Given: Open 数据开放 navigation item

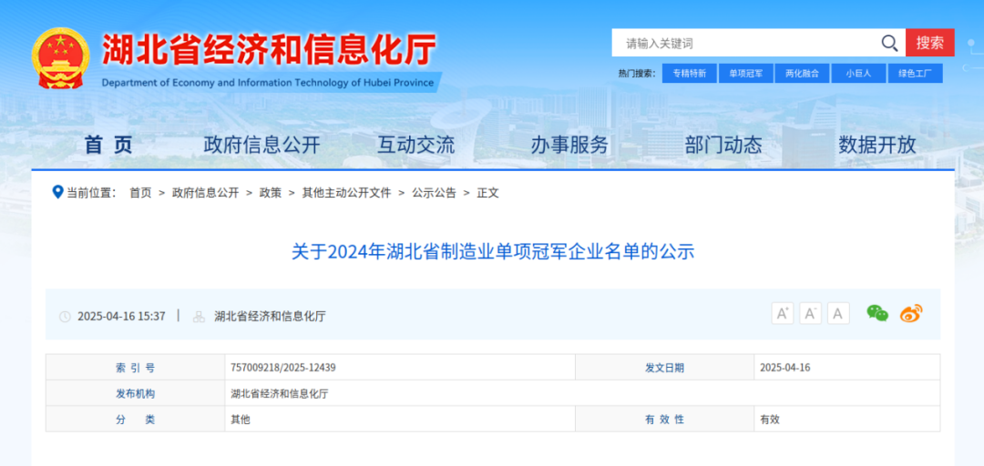Looking at the screenshot, I should tap(877, 146).
